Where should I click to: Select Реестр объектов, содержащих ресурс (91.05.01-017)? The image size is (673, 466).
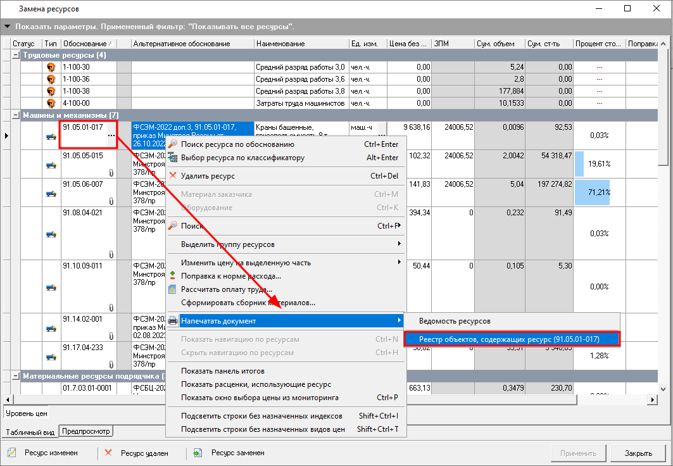[x=512, y=339]
